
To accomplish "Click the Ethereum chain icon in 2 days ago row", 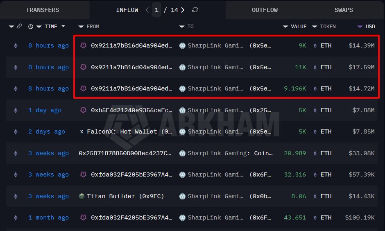I will coord(16,131).
